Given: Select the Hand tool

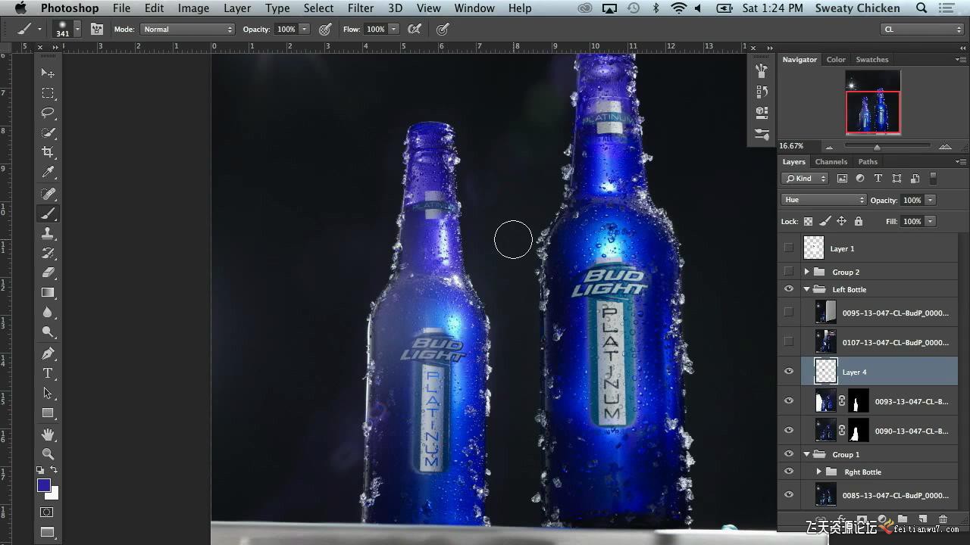Looking at the screenshot, I should (48, 434).
